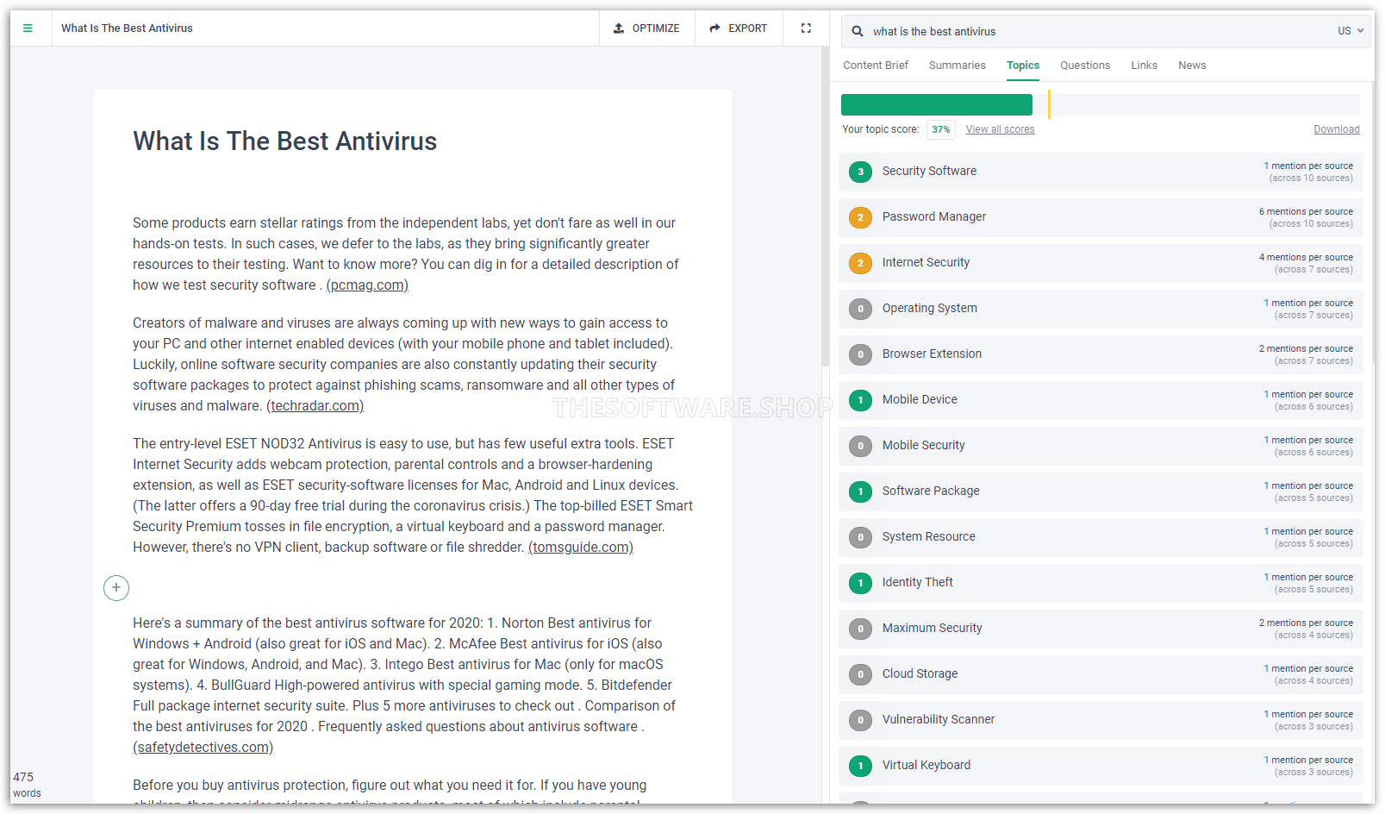Click the fullscreen expand icon

click(806, 28)
